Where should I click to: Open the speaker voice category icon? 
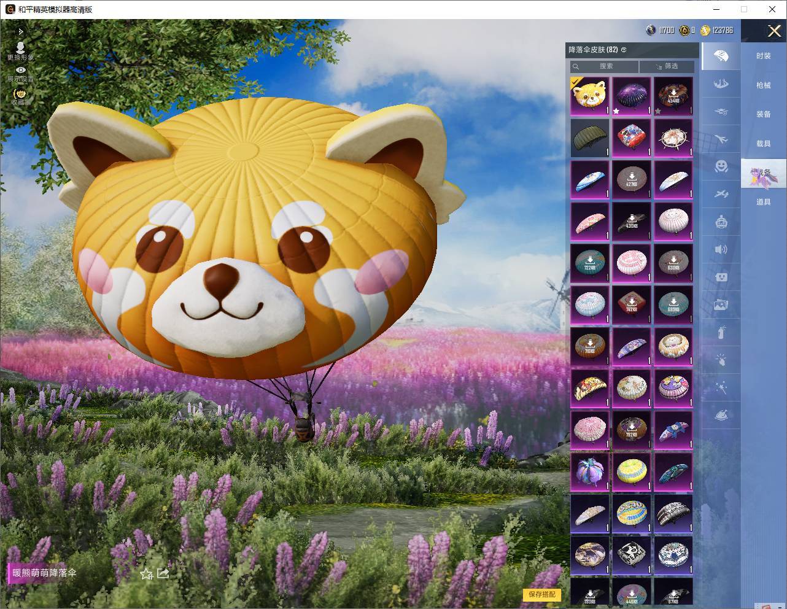point(721,249)
